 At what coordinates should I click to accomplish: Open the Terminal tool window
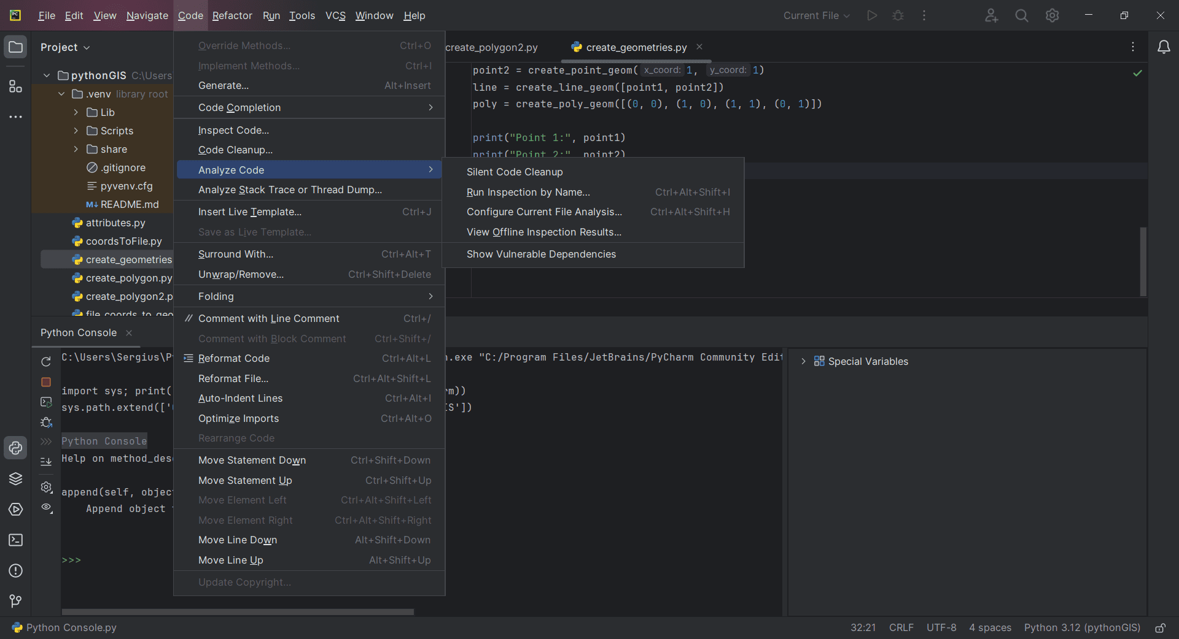[15, 540]
